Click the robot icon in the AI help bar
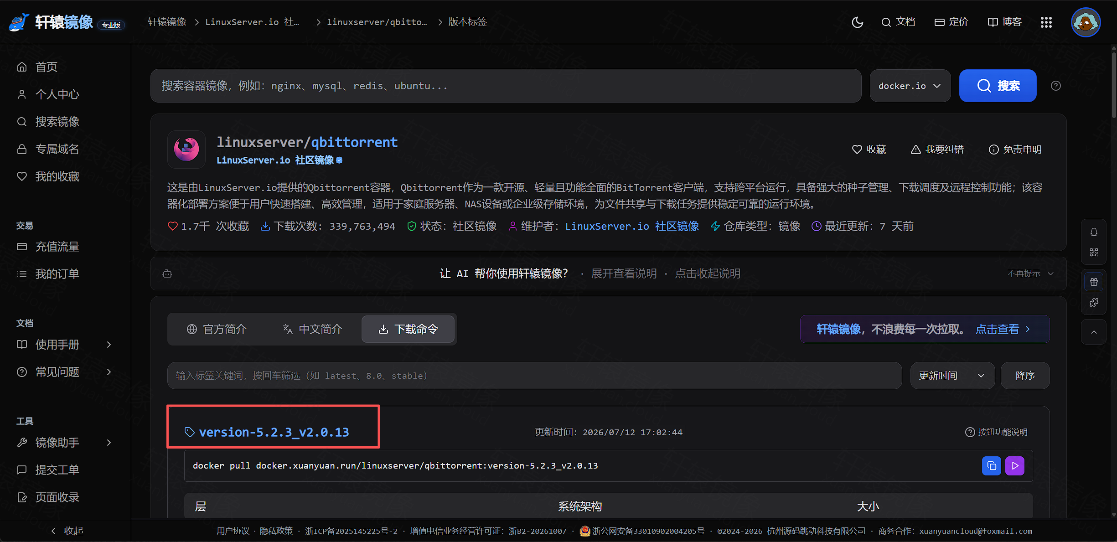The width and height of the screenshot is (1117, 542). [167, 274]
